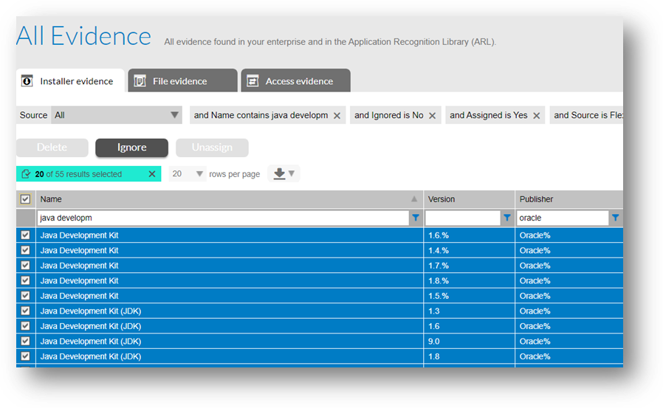Uncheck Java Development Kit (JDK) 9.0 row
This screenshot has width=663, height=408.
[25, 342]
